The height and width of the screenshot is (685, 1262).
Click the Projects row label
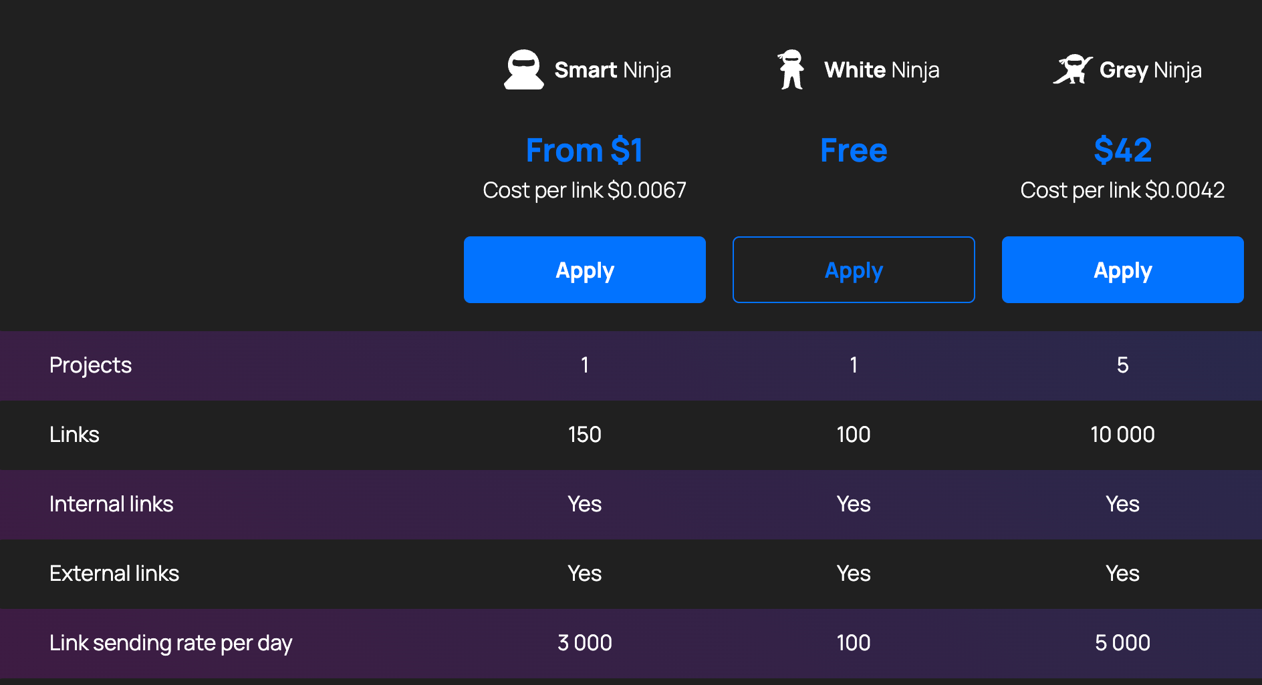90,365
